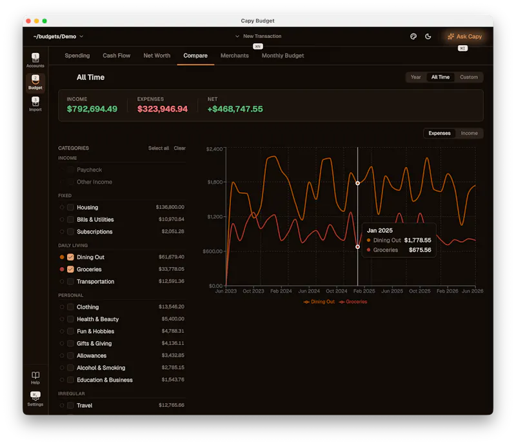This screenshot has width=516, height=445.
Task: Click the $61,679.40 Dining Out amount
Action: [172, 257]
